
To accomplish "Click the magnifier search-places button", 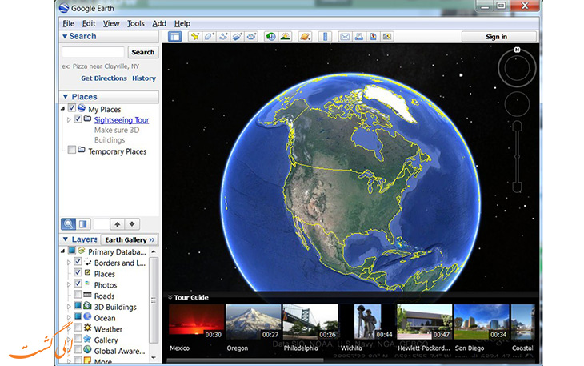I will [x=68, y=224].
